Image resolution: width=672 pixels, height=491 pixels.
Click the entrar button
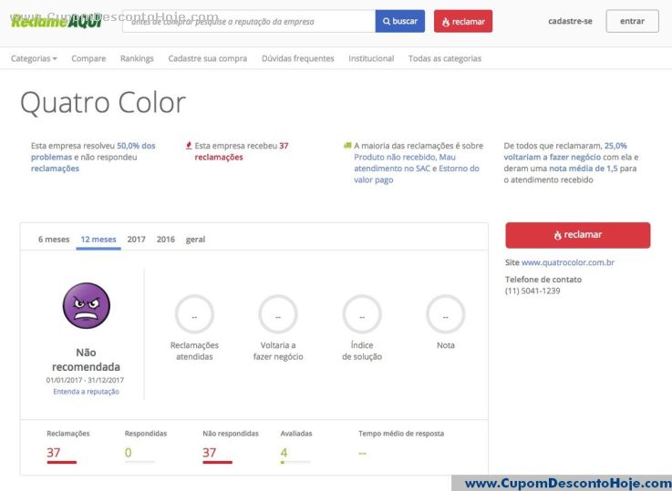pos(632,21)
